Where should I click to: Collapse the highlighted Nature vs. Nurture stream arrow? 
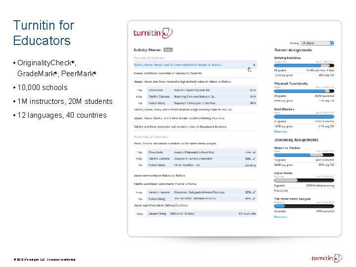(x=254, y=65)
